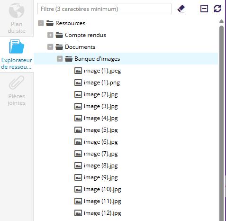Select the image (12).jpg file

pos(102,213)
